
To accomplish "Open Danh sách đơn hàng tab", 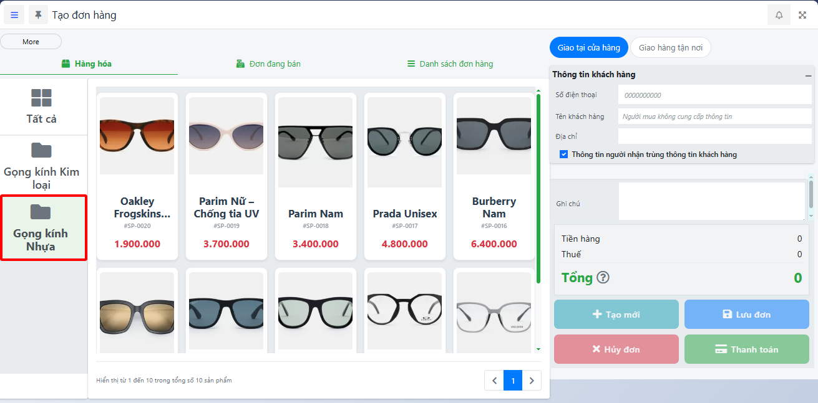I will [x=450, y=64].
